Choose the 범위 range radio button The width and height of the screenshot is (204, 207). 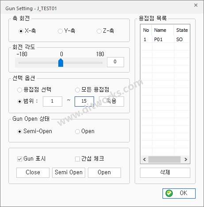19,101
